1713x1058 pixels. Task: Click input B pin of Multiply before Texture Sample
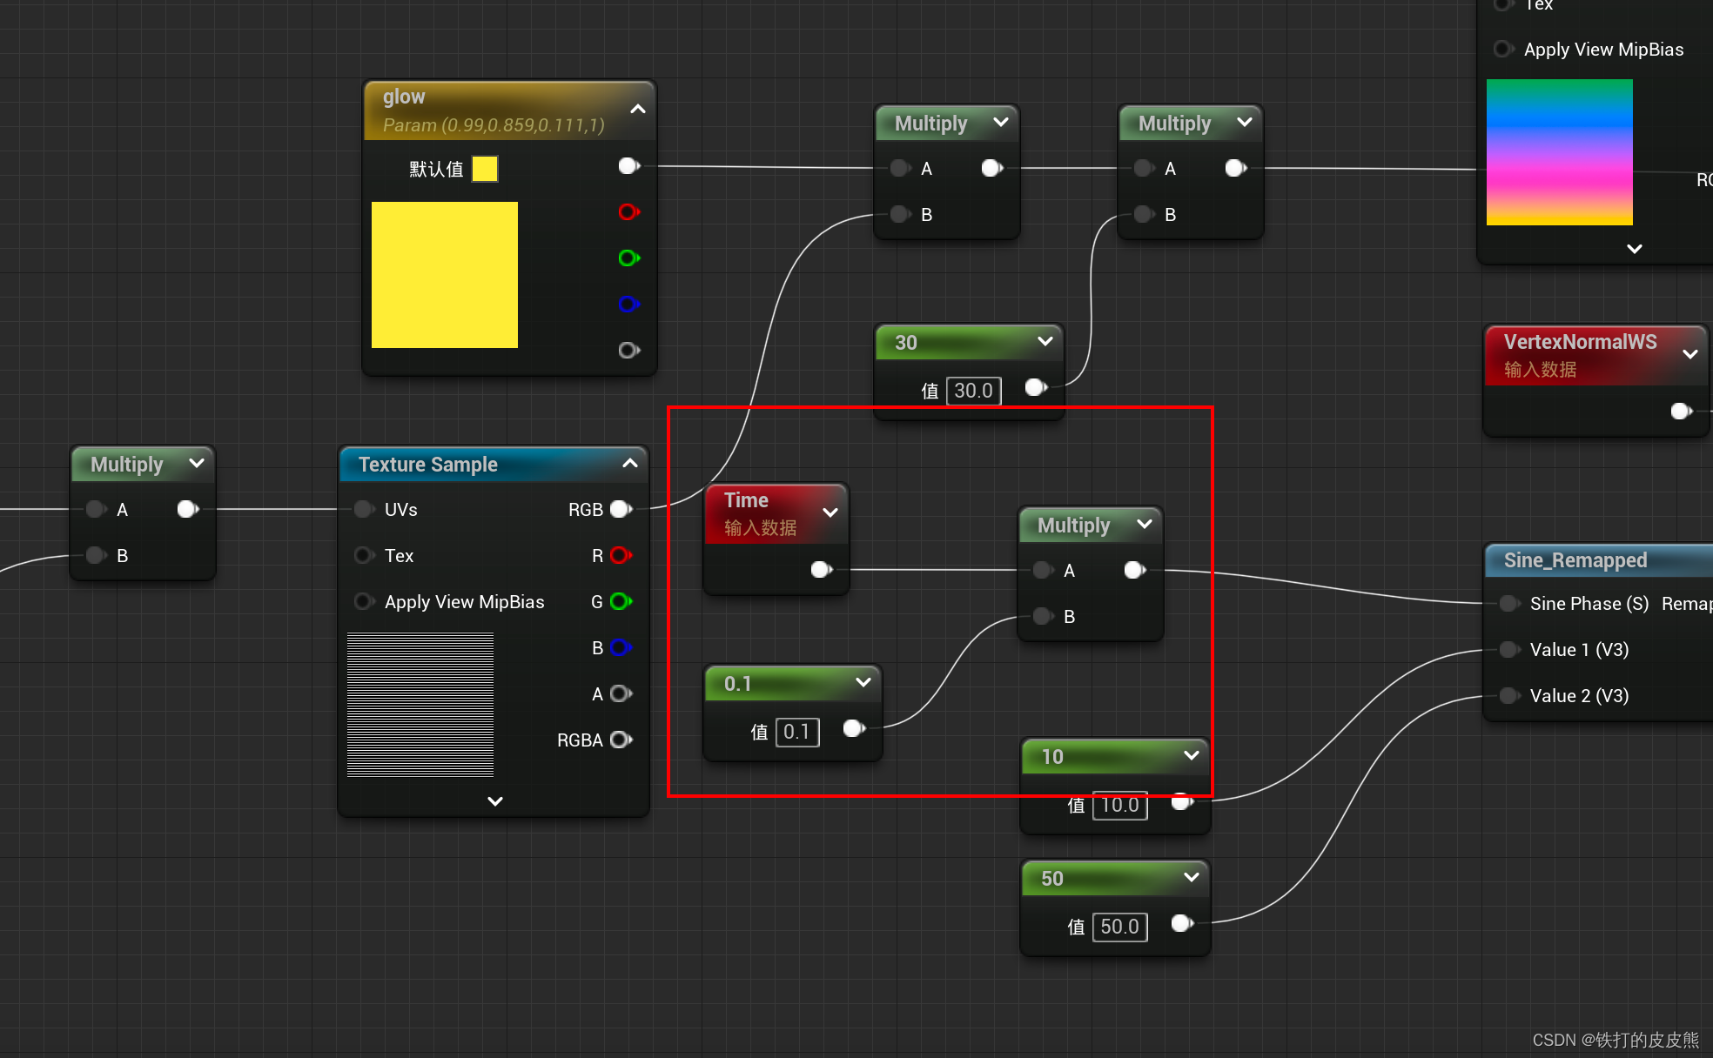pos(96,556)
